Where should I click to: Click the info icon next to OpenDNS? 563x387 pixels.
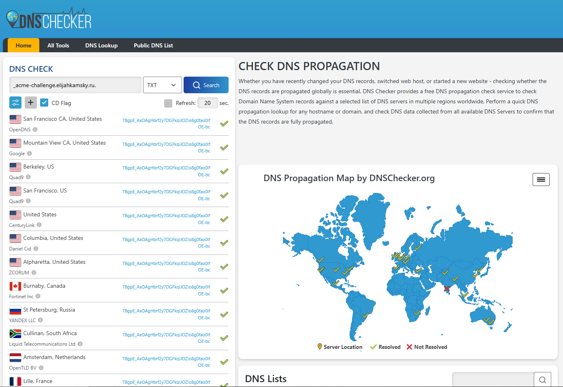click(35, 130)
